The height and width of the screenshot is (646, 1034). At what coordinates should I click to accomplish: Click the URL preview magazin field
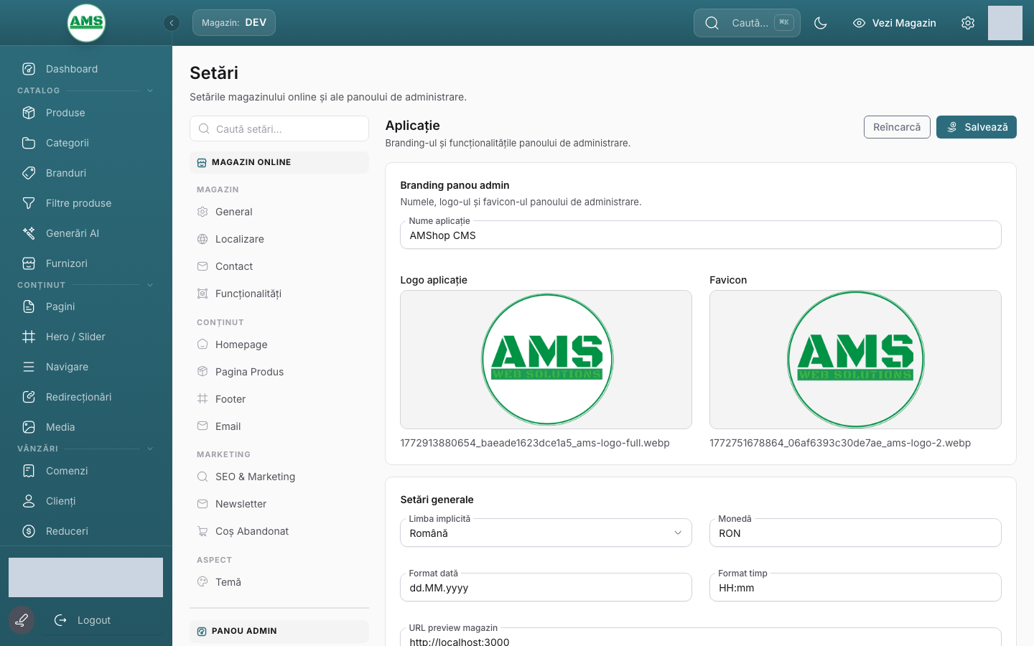(x=701, y=637)
